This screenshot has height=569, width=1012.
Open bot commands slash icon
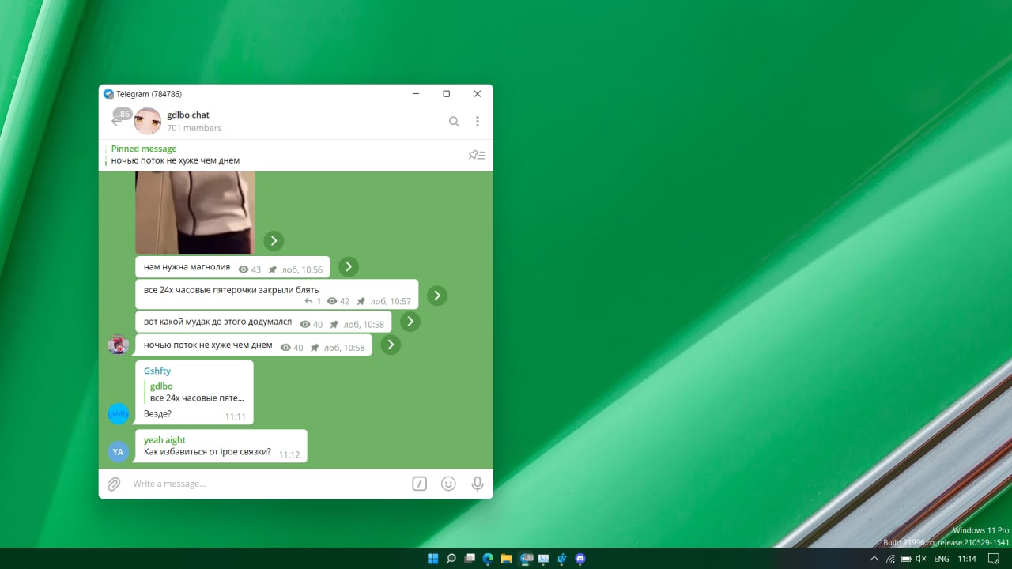420,484
